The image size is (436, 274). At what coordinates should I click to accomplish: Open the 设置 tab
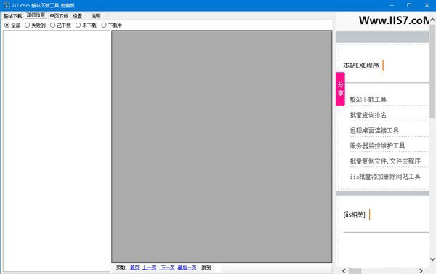(x=78, y=16)
